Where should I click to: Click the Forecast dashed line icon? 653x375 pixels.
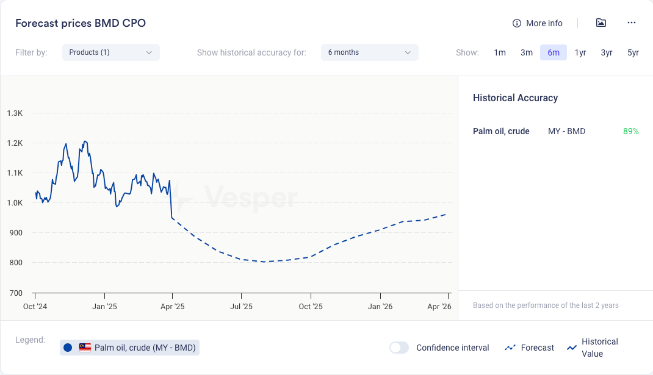coord(510,348)
